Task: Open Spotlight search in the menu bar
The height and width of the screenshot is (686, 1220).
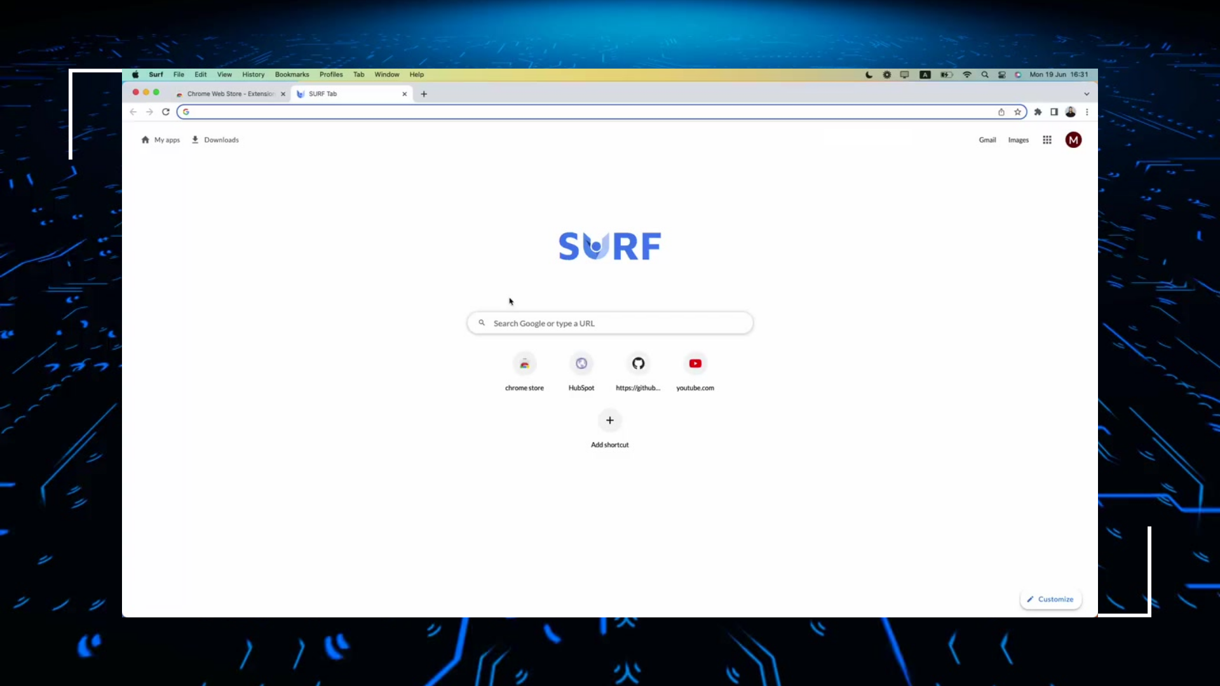Action: [x=985, y=74]
